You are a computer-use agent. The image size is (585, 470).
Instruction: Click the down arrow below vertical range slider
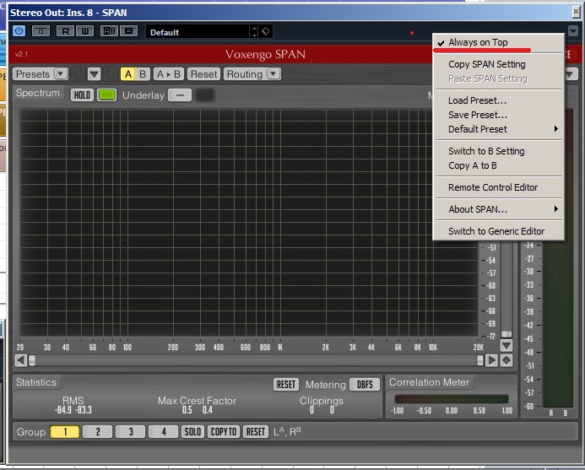506,345
